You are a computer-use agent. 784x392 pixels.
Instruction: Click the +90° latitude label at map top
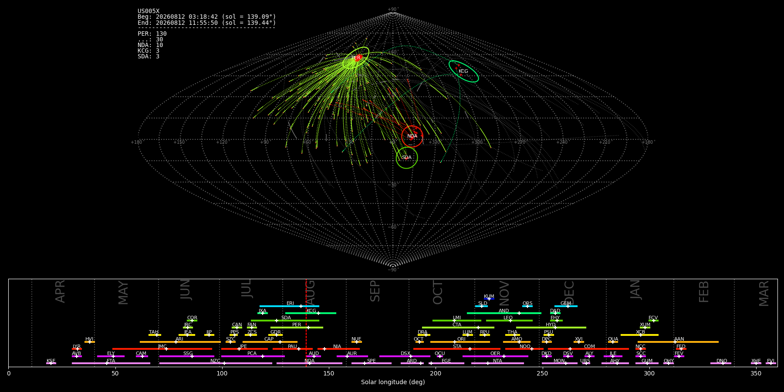(x=393, y=10)
